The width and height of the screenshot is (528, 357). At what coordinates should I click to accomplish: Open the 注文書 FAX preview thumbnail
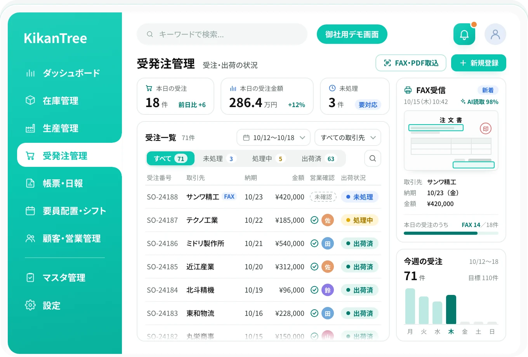pyautogui.click(x=451, y=140)
